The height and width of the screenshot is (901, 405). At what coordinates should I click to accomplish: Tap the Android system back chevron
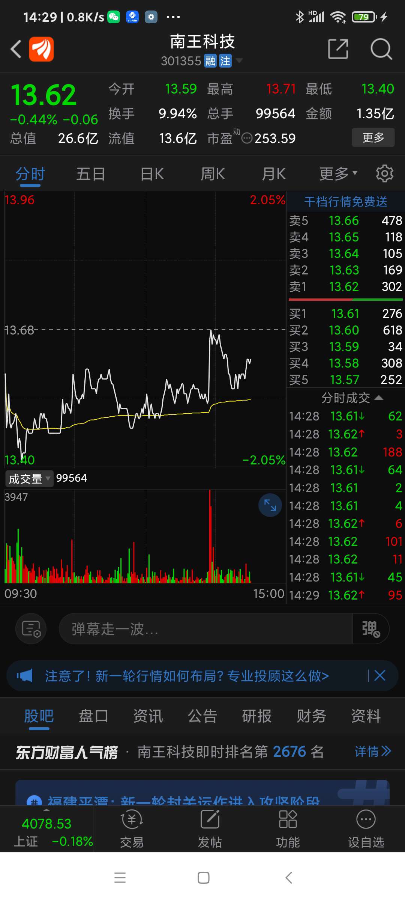point(288,878)
